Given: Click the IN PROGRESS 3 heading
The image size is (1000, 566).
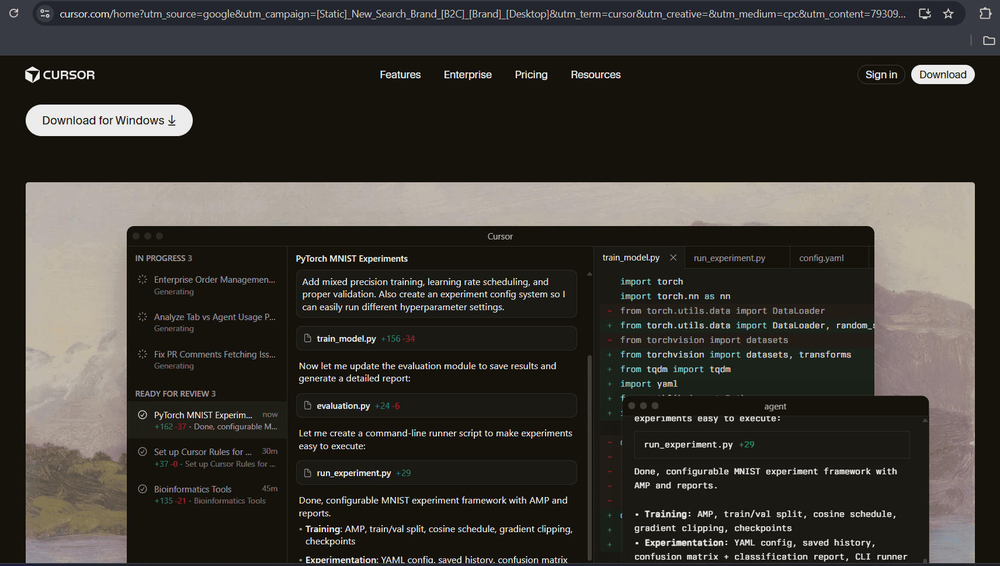Looking at the screenshot, I should [x=164, y=258].
